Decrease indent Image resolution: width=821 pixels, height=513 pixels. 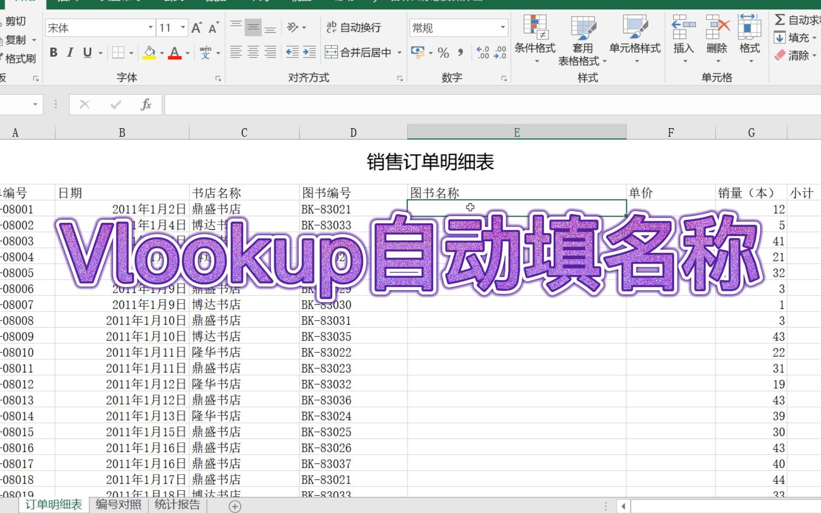[x=292, y=52]
